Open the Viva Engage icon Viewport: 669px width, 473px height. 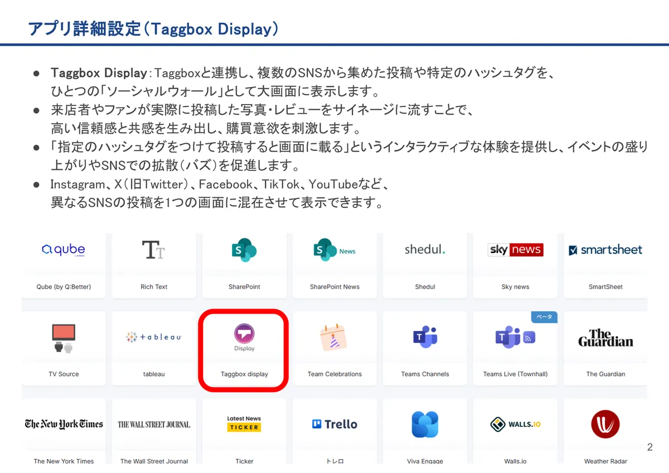pos(425,425)
